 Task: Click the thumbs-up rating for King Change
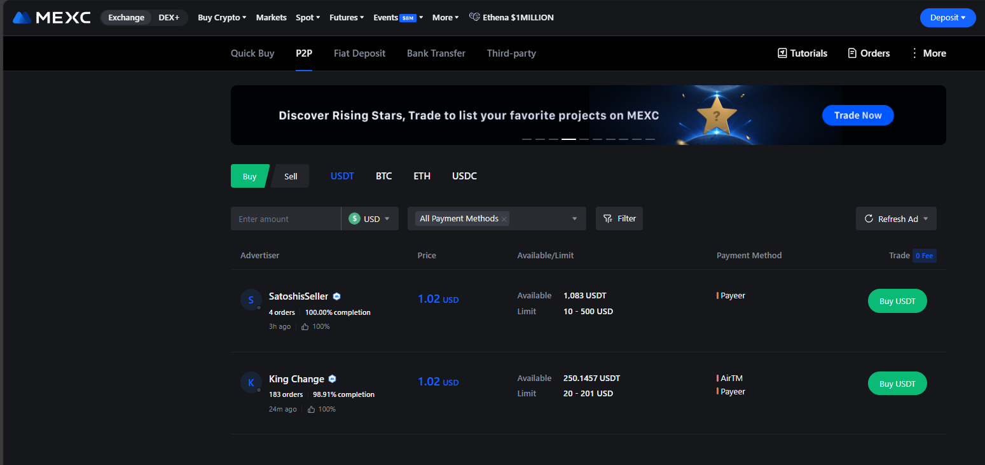pos(321,409)
